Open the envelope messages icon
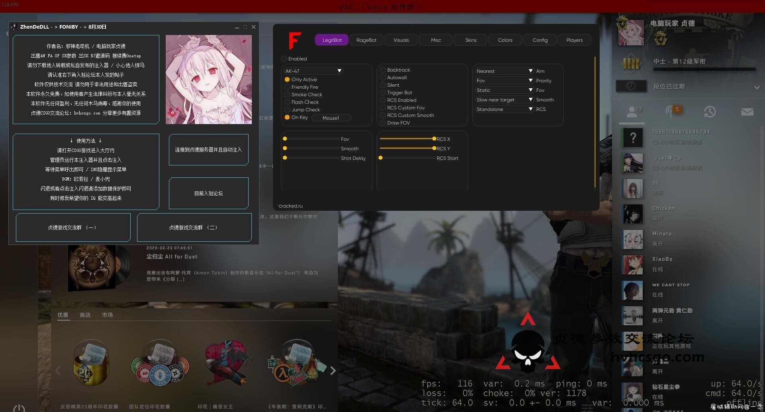Screen dimensions: 765x412 click(x=747, y=112)
